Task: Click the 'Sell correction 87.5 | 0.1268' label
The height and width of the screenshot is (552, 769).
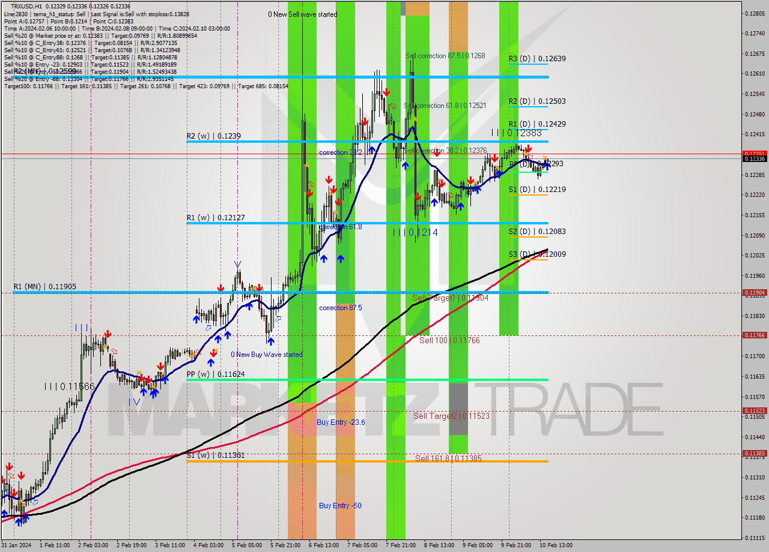Action: point(445,56)
